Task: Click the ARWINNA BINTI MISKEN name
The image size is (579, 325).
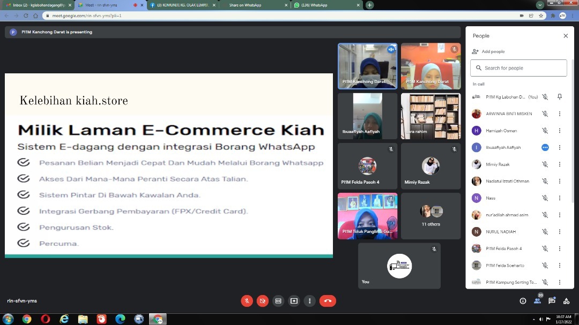Action: point(509,114)
